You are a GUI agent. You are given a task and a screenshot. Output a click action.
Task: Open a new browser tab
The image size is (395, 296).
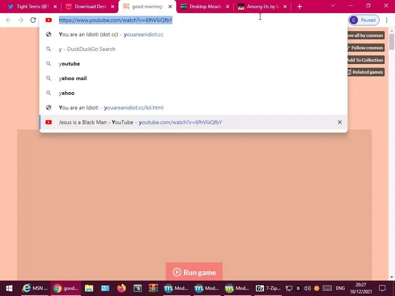[299, 7]
